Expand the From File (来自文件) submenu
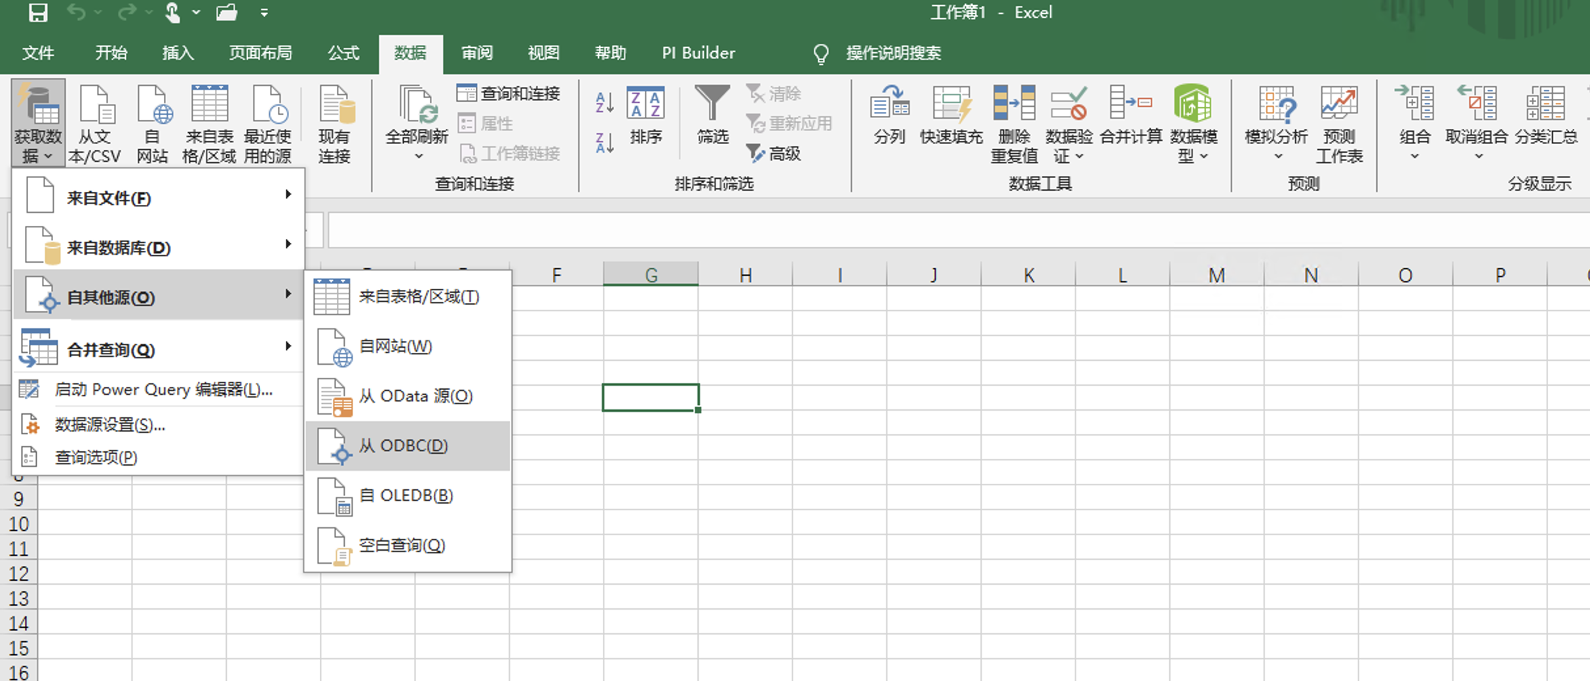 (157, 198)
